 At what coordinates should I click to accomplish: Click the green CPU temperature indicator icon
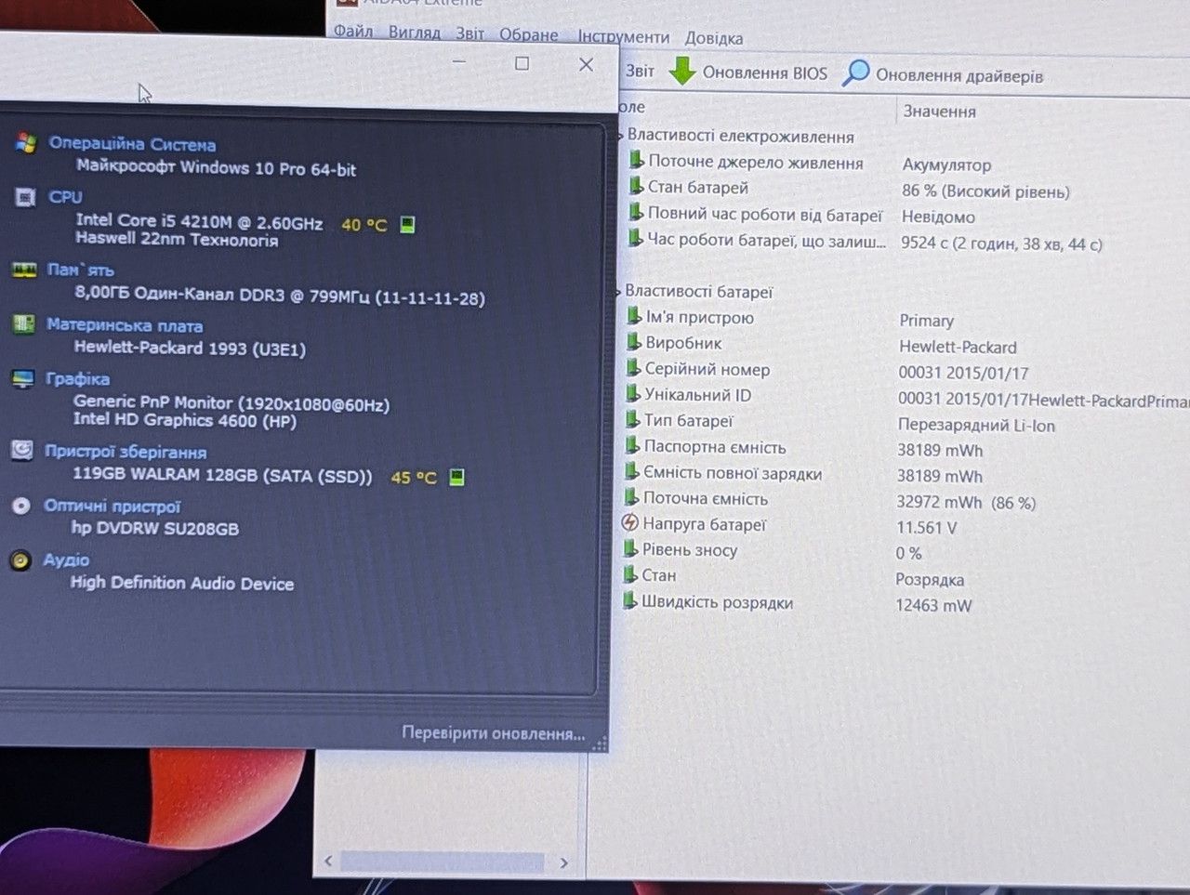[407, 225]
